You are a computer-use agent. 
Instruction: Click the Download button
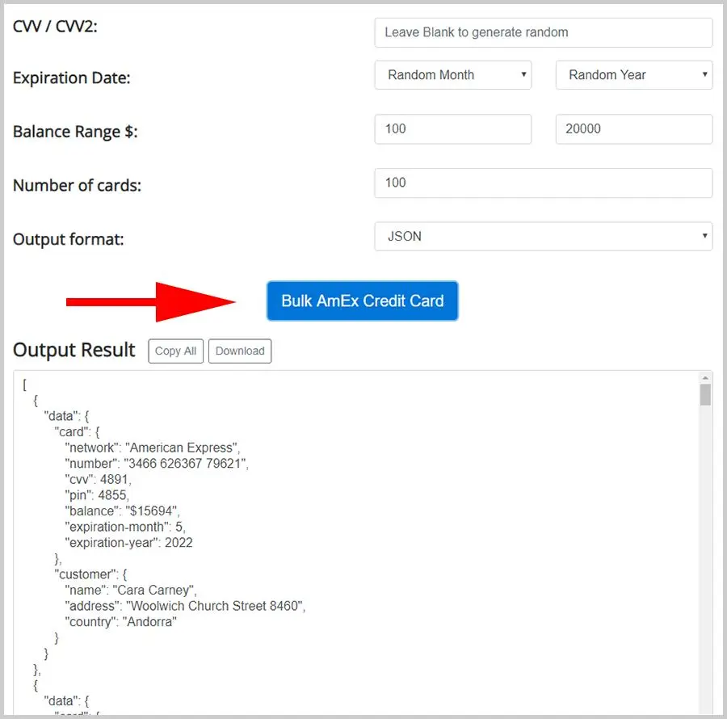pyautogui.click(x=240, y=351)
